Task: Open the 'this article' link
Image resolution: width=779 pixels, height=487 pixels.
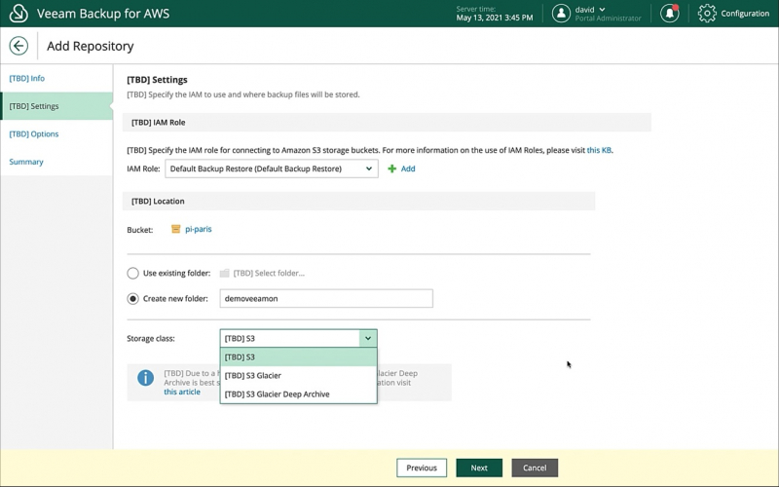Action: [x=182, y=393]
